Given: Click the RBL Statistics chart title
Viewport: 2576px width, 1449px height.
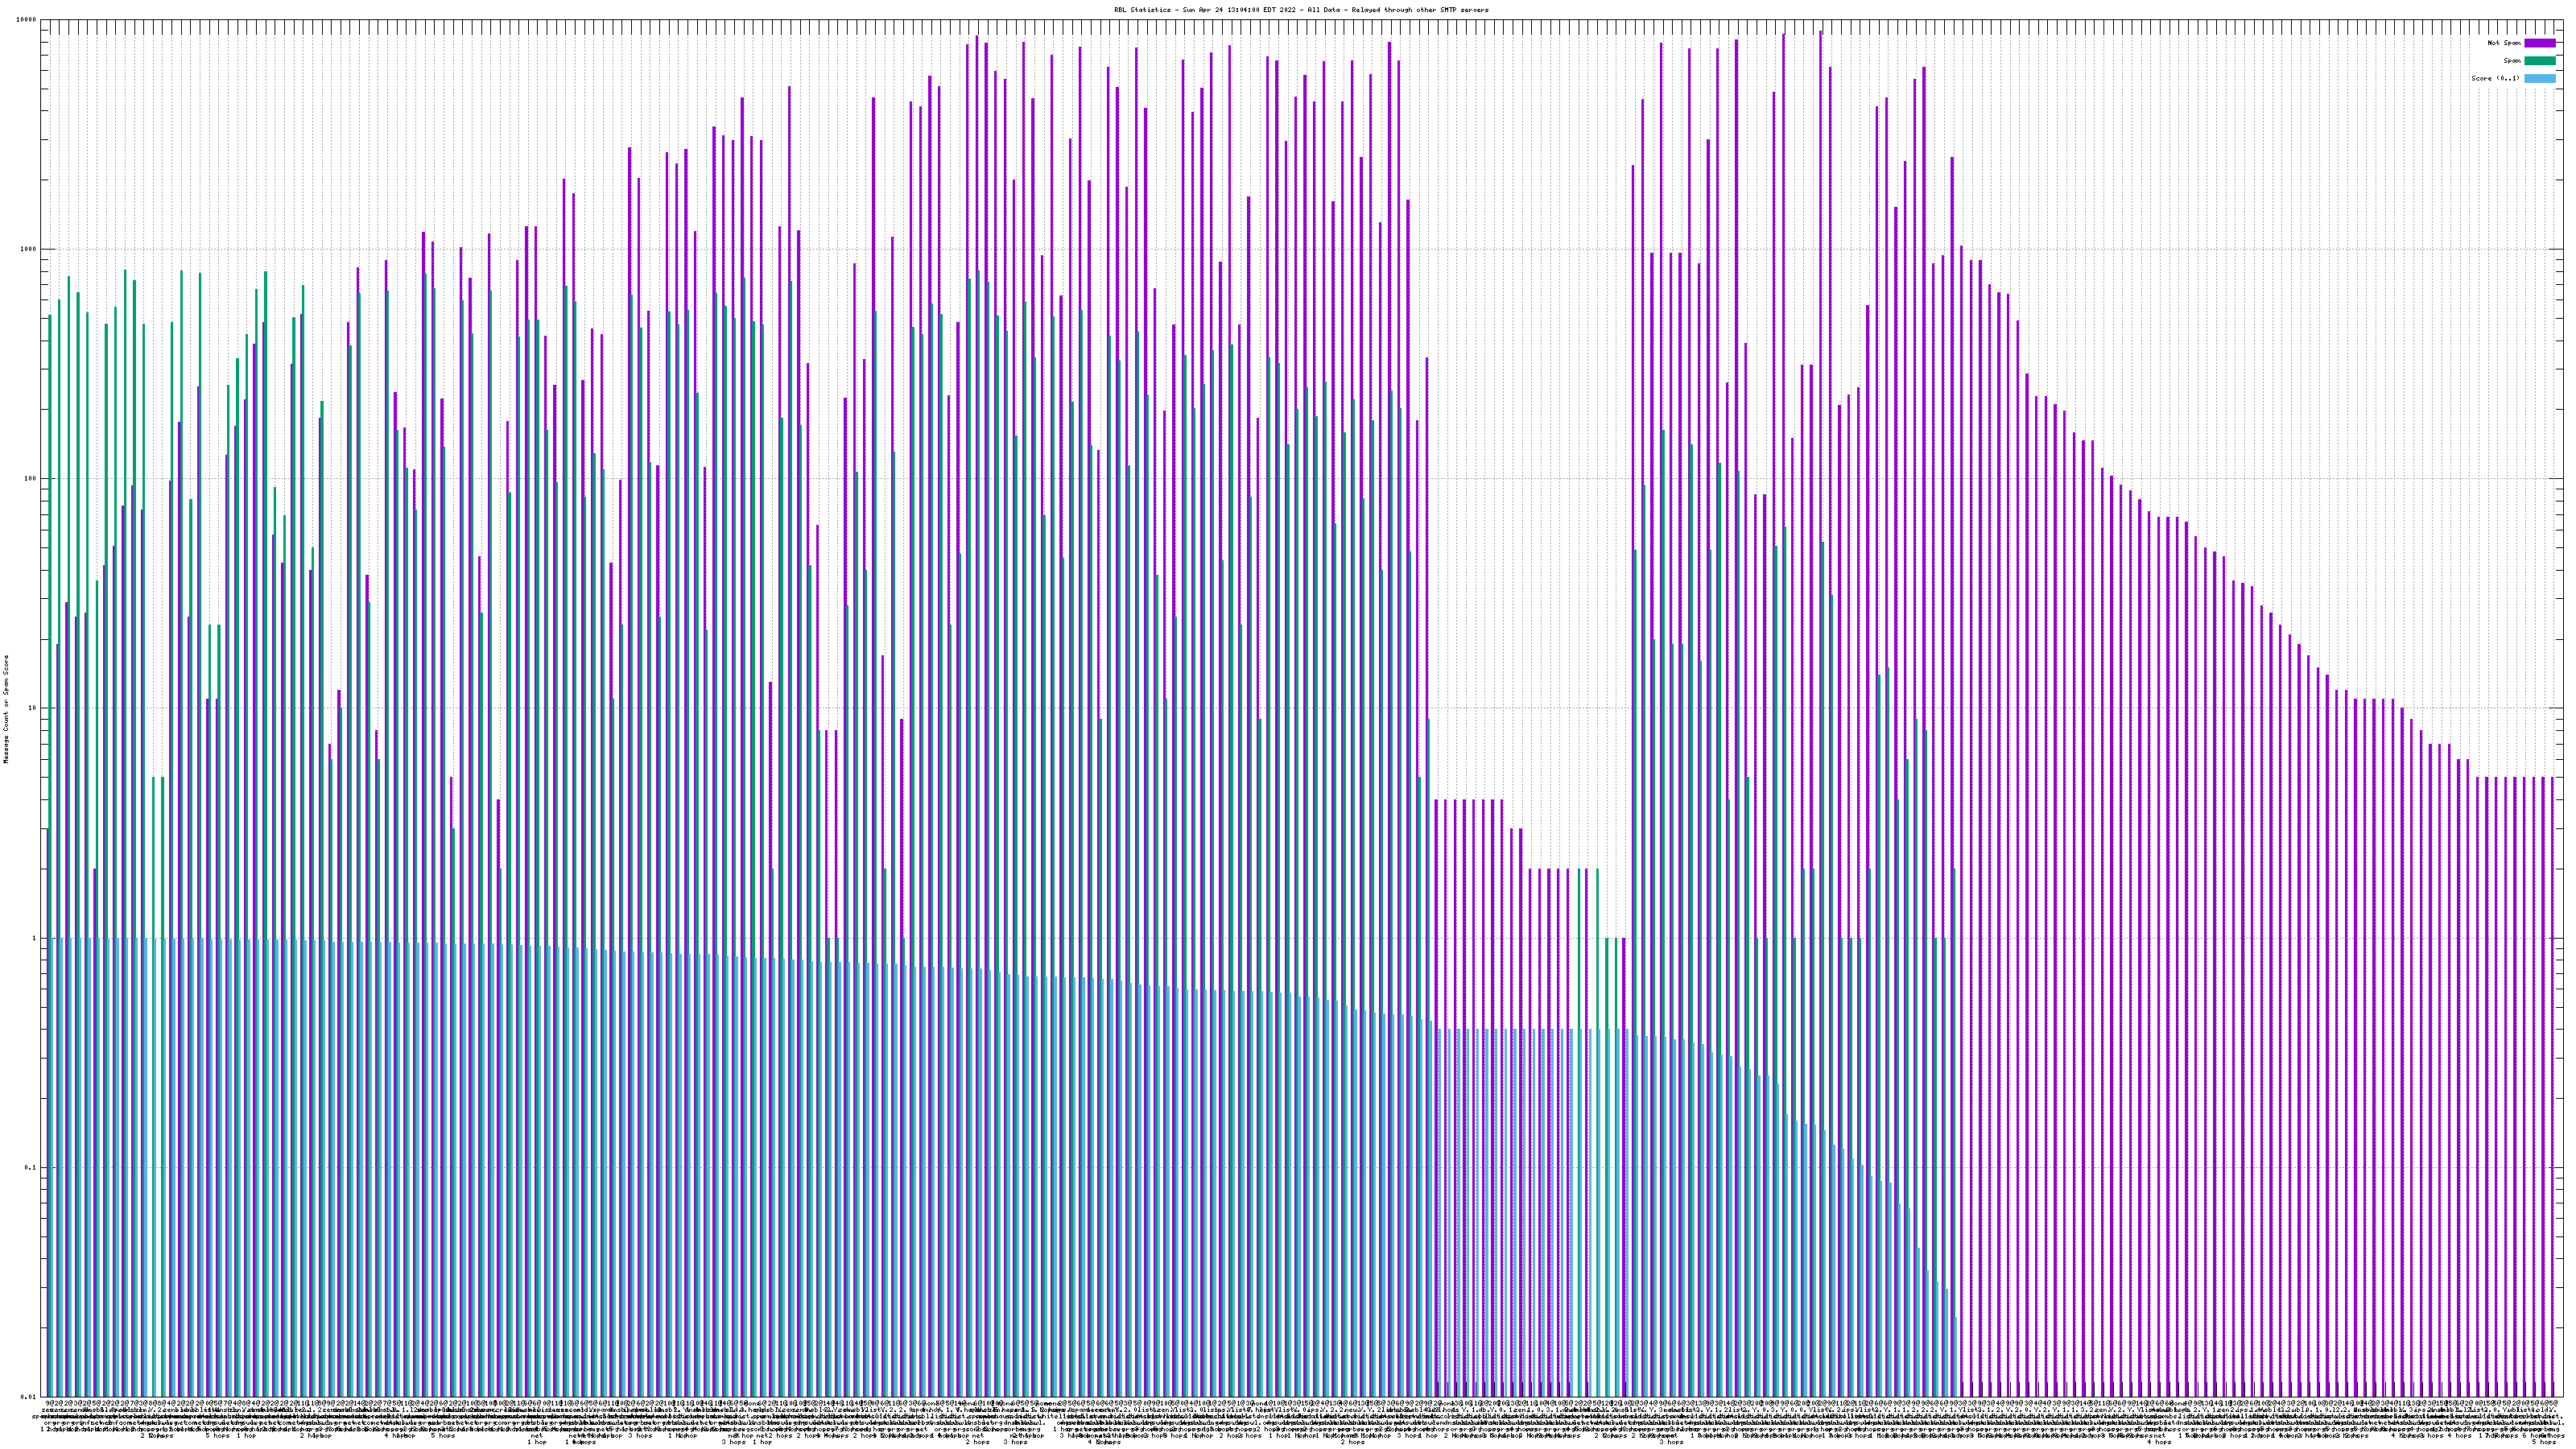Looking at the screenshot, I should 1300,10.
